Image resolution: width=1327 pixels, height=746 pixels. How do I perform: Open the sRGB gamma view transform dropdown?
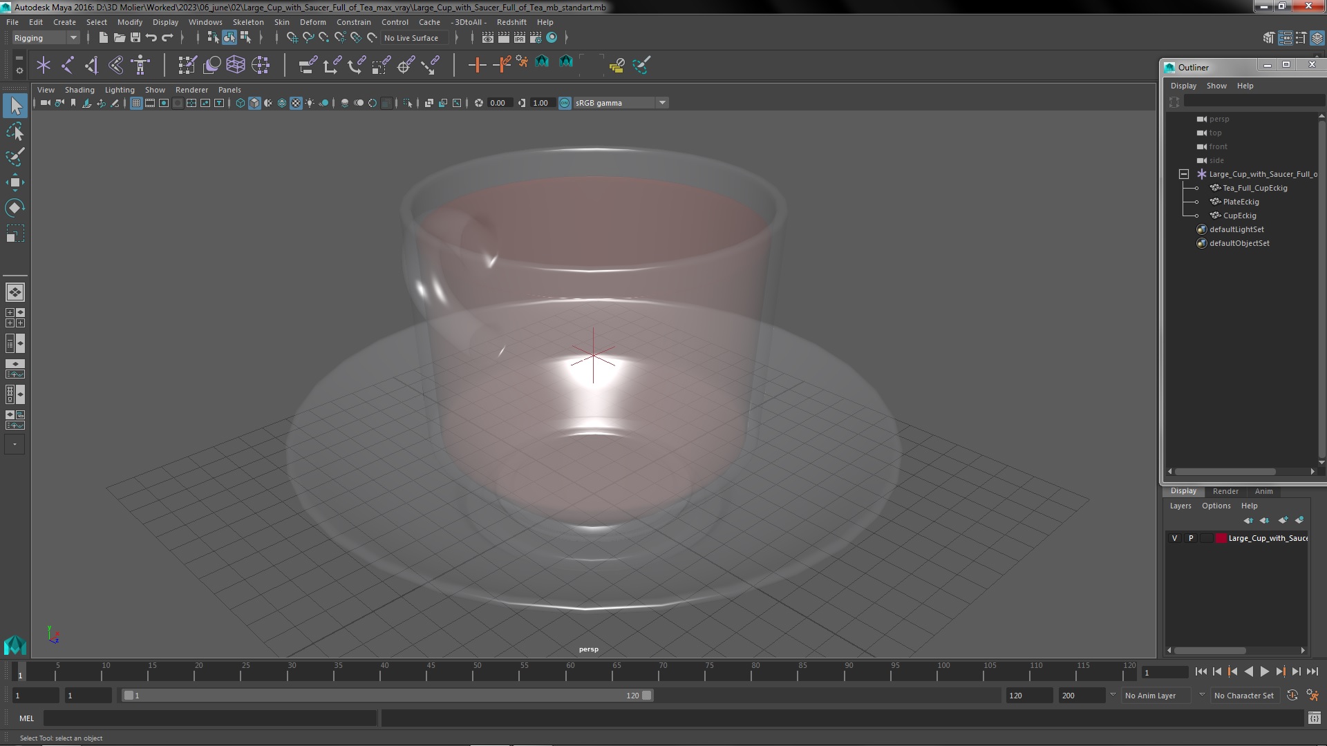620,103
